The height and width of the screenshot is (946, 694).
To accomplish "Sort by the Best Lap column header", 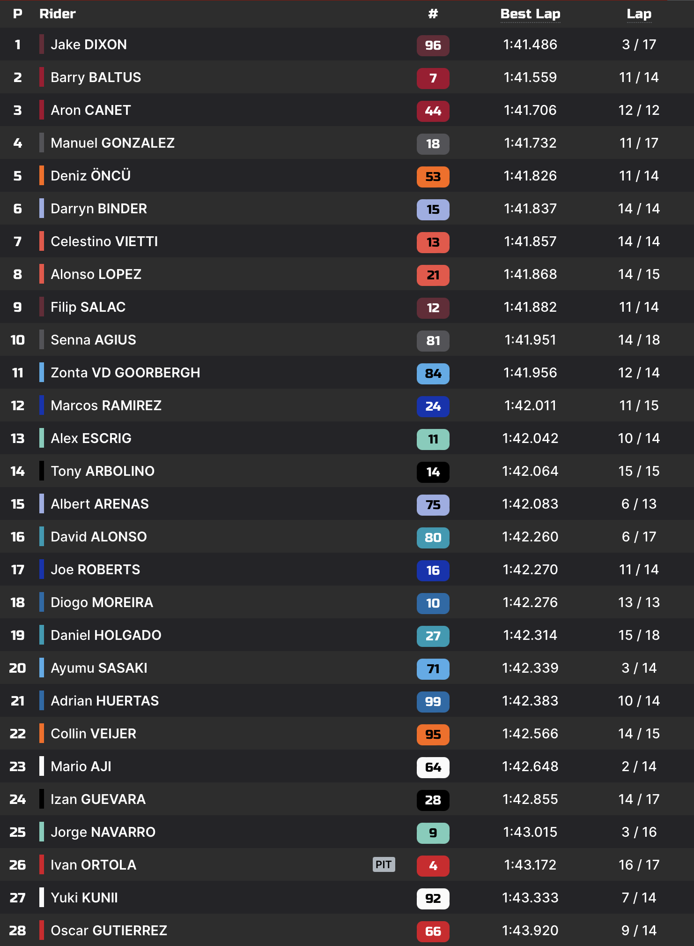I will [530, 14].
